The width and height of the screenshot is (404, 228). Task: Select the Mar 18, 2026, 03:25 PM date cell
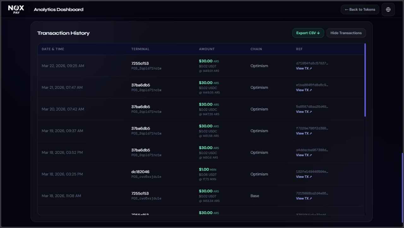click(x=62, y=174)
